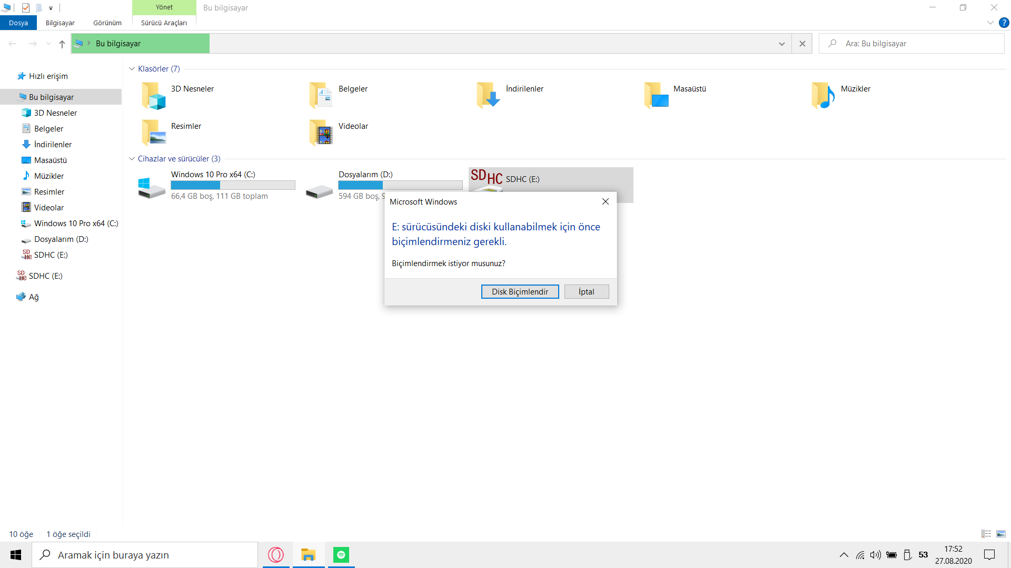
Task: Collapse the Klasörler group
Action: point(132,69)
